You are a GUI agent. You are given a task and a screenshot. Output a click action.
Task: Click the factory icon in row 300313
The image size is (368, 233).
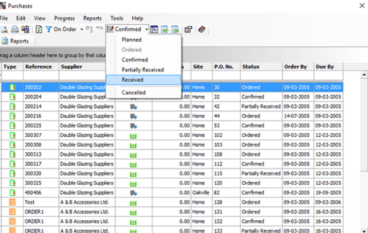coord(133,155)
